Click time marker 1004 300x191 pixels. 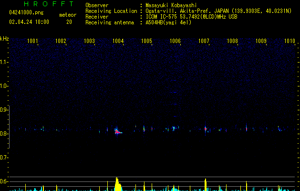coord(118,41)
